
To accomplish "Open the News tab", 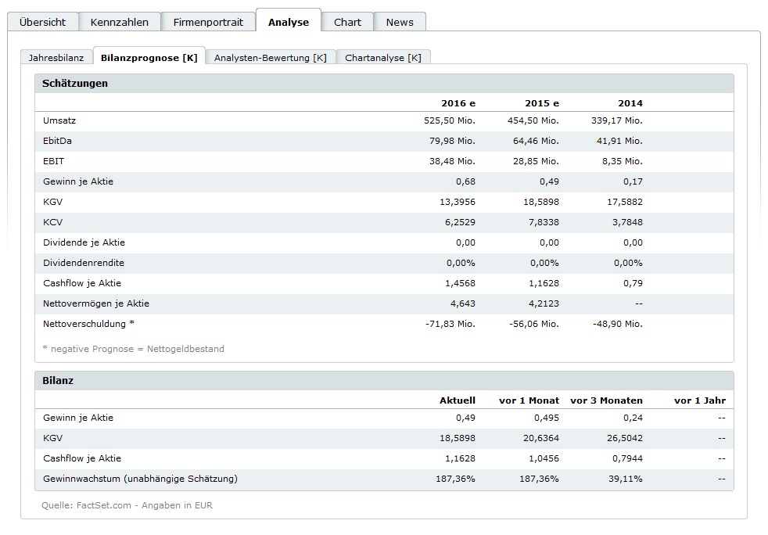I will point(400,22).
